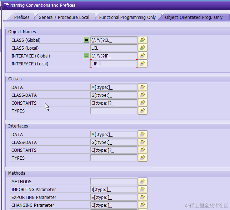Image resolution: width=230 pixels, height=210 pixels.
Task: Open multiple selection for Classes TYPES
Action: click(142, 111)
